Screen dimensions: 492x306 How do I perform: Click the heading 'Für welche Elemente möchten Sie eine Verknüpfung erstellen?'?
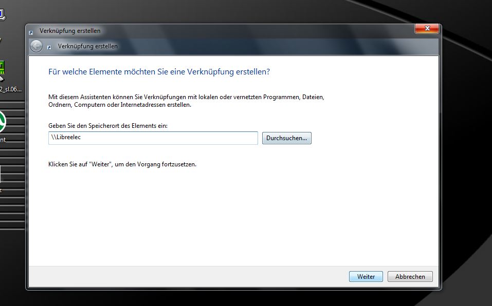(x=159, y=72)
